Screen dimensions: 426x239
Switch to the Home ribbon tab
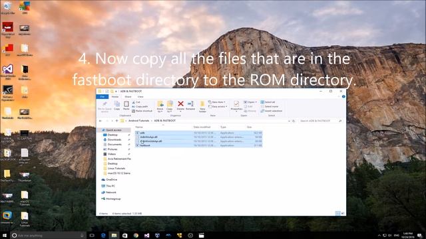[115, 97]
